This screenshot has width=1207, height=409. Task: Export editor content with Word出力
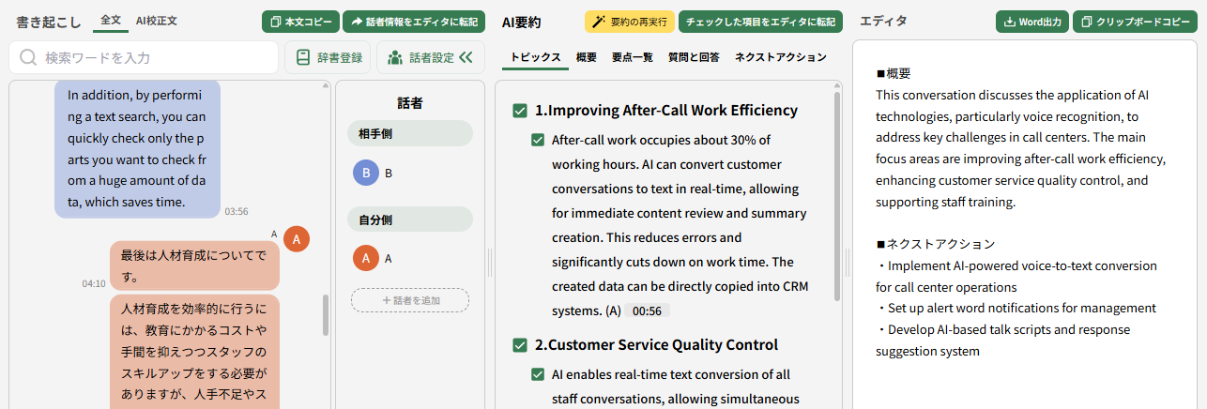tap(1031, 22)
